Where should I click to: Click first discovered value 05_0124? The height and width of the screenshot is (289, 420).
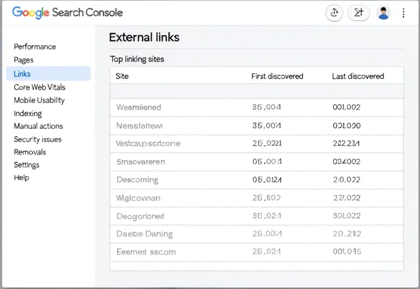click(x=267, y=179)
